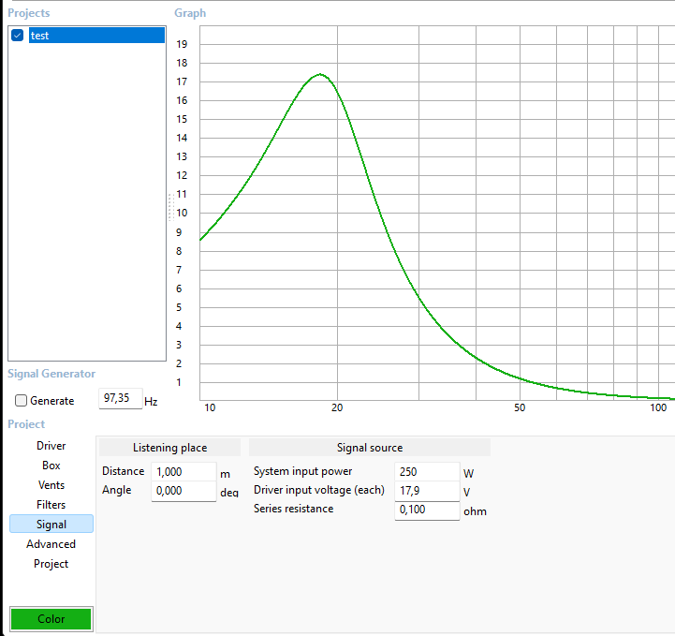Screen dimensions: 675x636
Task: Select the Driver input voltage field
Action: [426, 491]
